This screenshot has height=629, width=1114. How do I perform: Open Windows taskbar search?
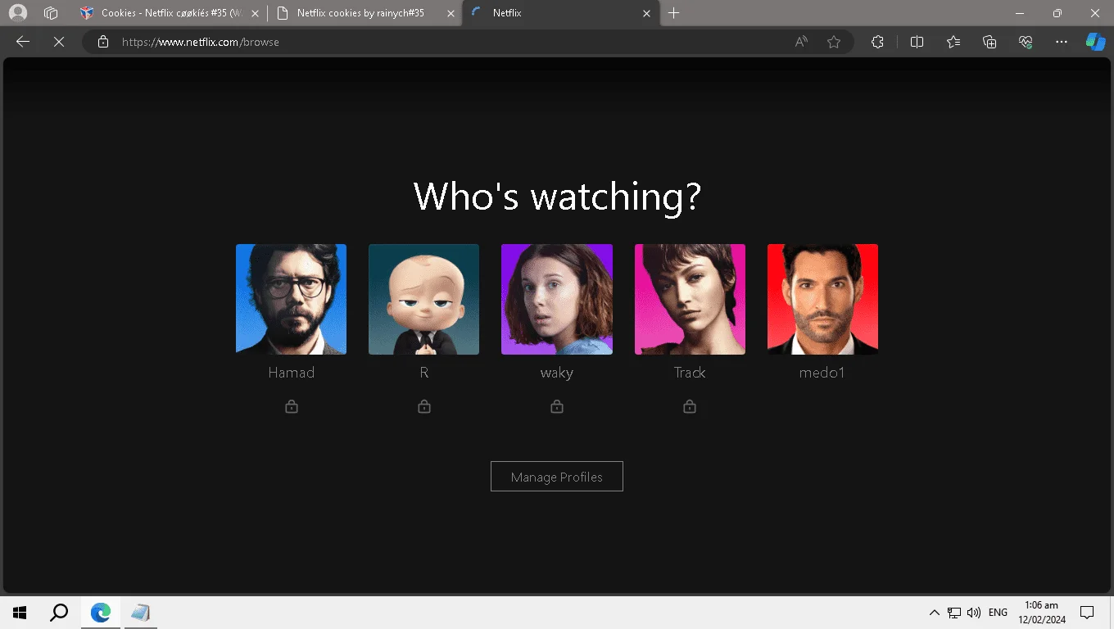click(x=59, y=613)
